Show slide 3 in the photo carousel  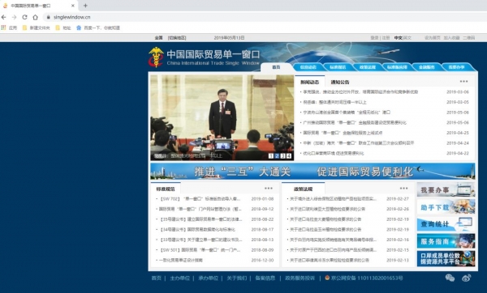(282, 155)
